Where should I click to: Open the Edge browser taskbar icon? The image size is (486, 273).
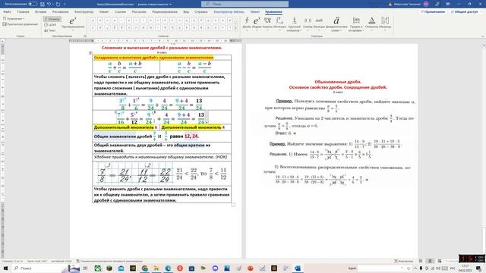[168, 268]
